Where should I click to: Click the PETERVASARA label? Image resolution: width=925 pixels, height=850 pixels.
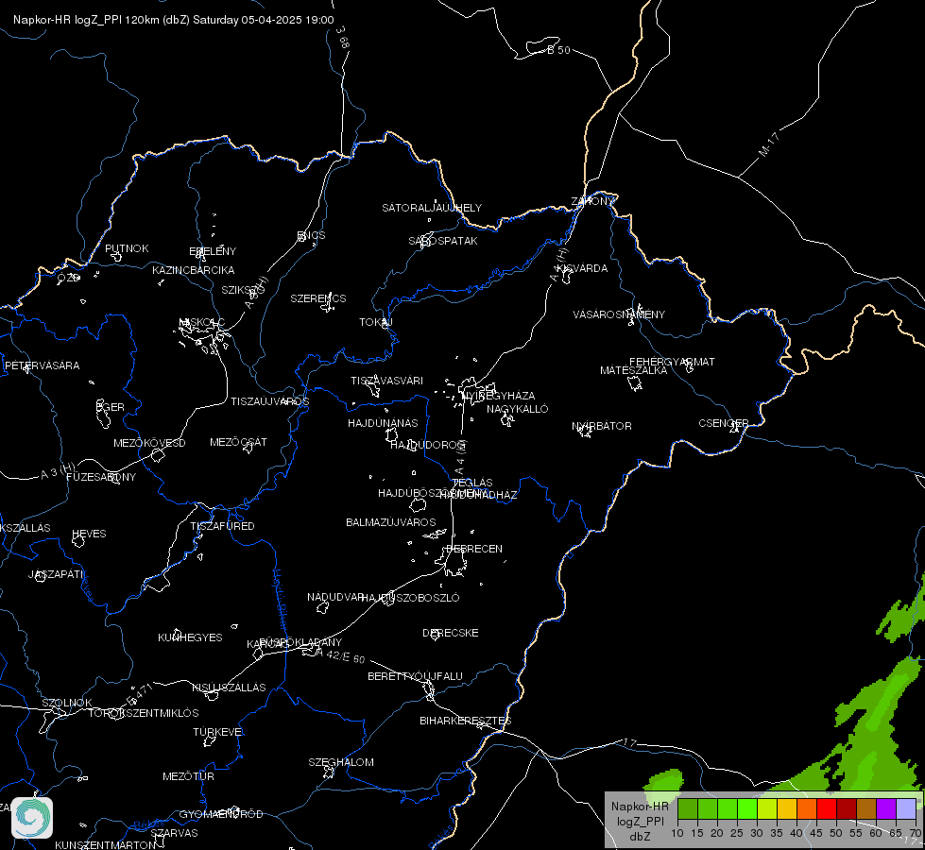click(x=42, y=365)
